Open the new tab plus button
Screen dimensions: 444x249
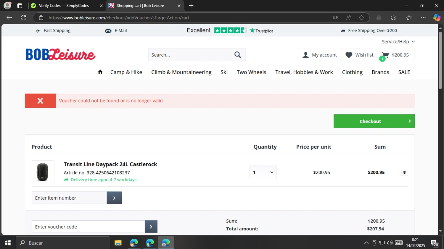point(191,6)
